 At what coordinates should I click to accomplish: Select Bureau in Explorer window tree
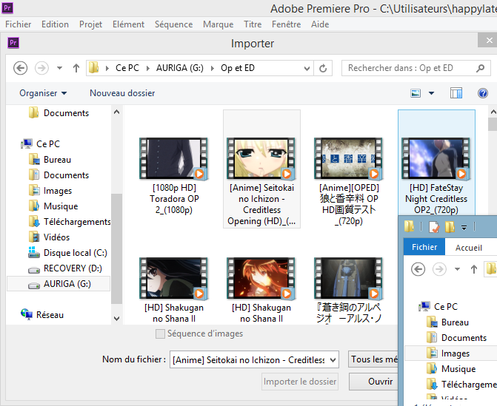455,322
